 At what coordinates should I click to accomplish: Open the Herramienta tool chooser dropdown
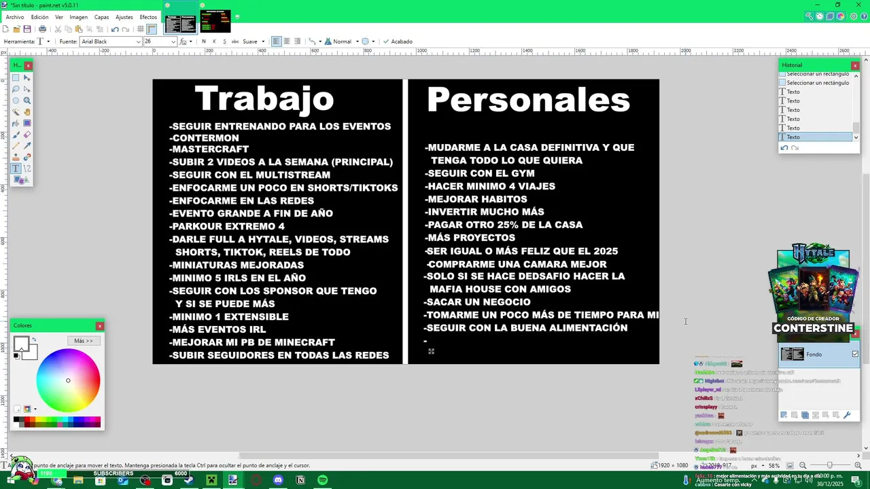43,41
